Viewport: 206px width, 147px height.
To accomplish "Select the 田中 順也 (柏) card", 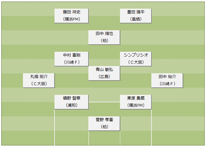I will pyautogui.click(x=104, y=37).
